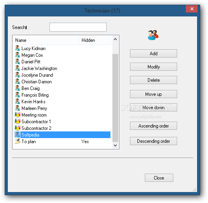The height and width of the screenshot is (203, 208).
Task: Select the Daniel Pitt row
Action: click(62, 62)
